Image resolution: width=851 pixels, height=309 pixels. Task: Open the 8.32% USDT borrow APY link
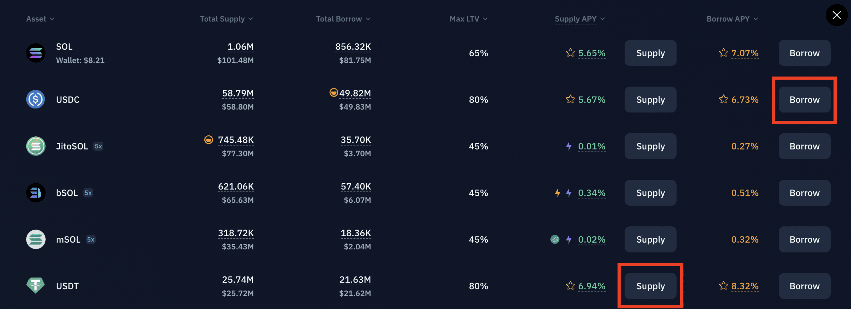tap(745, 286)
